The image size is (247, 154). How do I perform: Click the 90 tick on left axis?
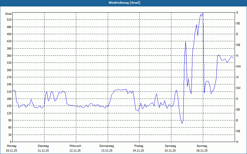10,120
